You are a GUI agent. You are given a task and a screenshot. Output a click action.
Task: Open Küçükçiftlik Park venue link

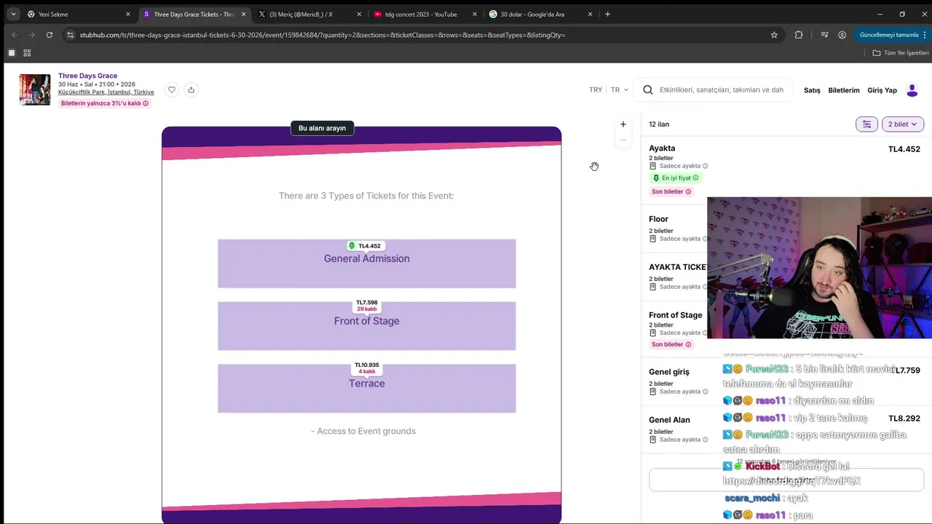point(106,92)
